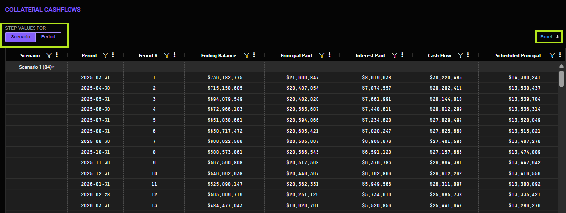Select the 2025-03-31 period cell

pyautogui.click(x=95, y=77)
